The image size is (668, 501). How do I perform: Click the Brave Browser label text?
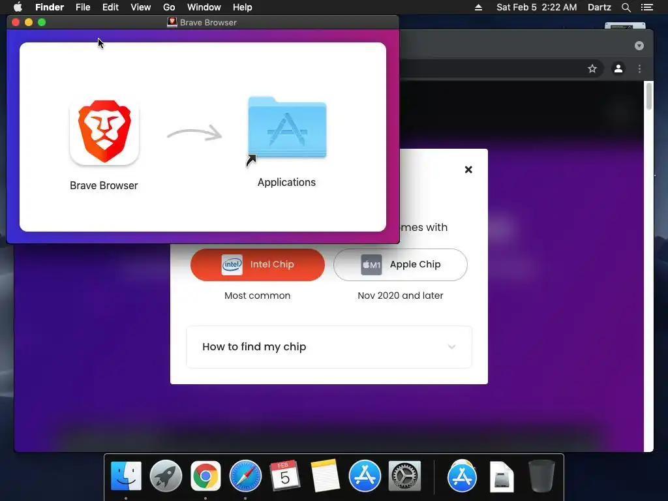pos(104,186)
